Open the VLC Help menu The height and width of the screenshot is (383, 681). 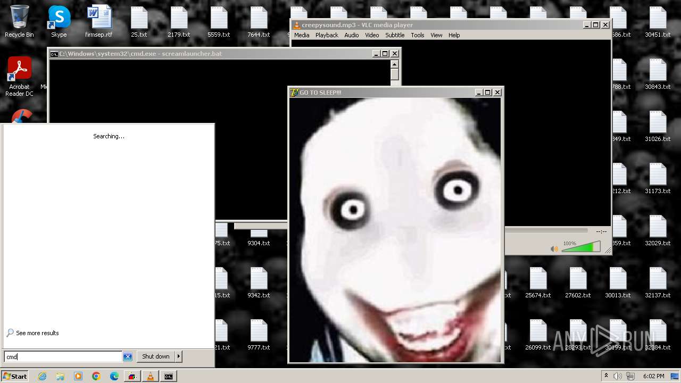454,35
